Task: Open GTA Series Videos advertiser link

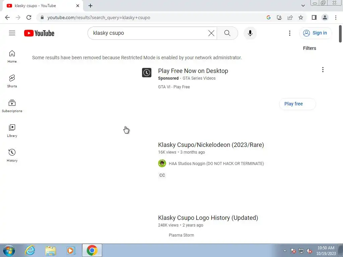Action: 199,78
